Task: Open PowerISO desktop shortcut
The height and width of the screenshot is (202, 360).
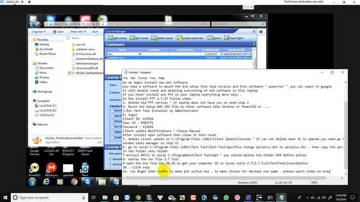Action: coord(34,169)
